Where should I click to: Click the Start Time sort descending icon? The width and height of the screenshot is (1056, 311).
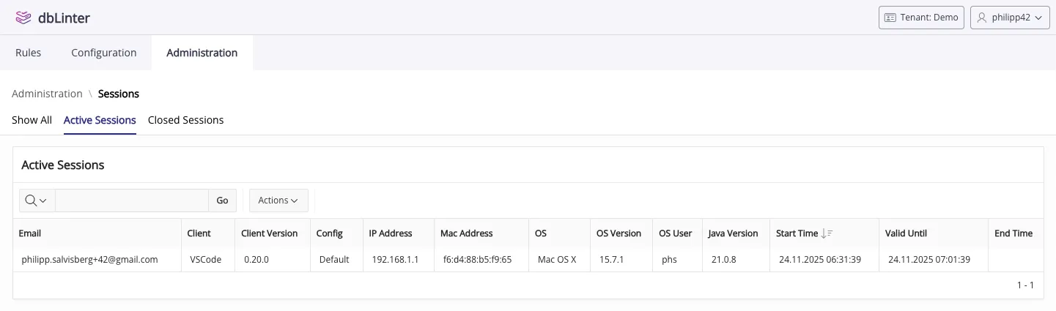pyautogui.click(x=827, y=233)
